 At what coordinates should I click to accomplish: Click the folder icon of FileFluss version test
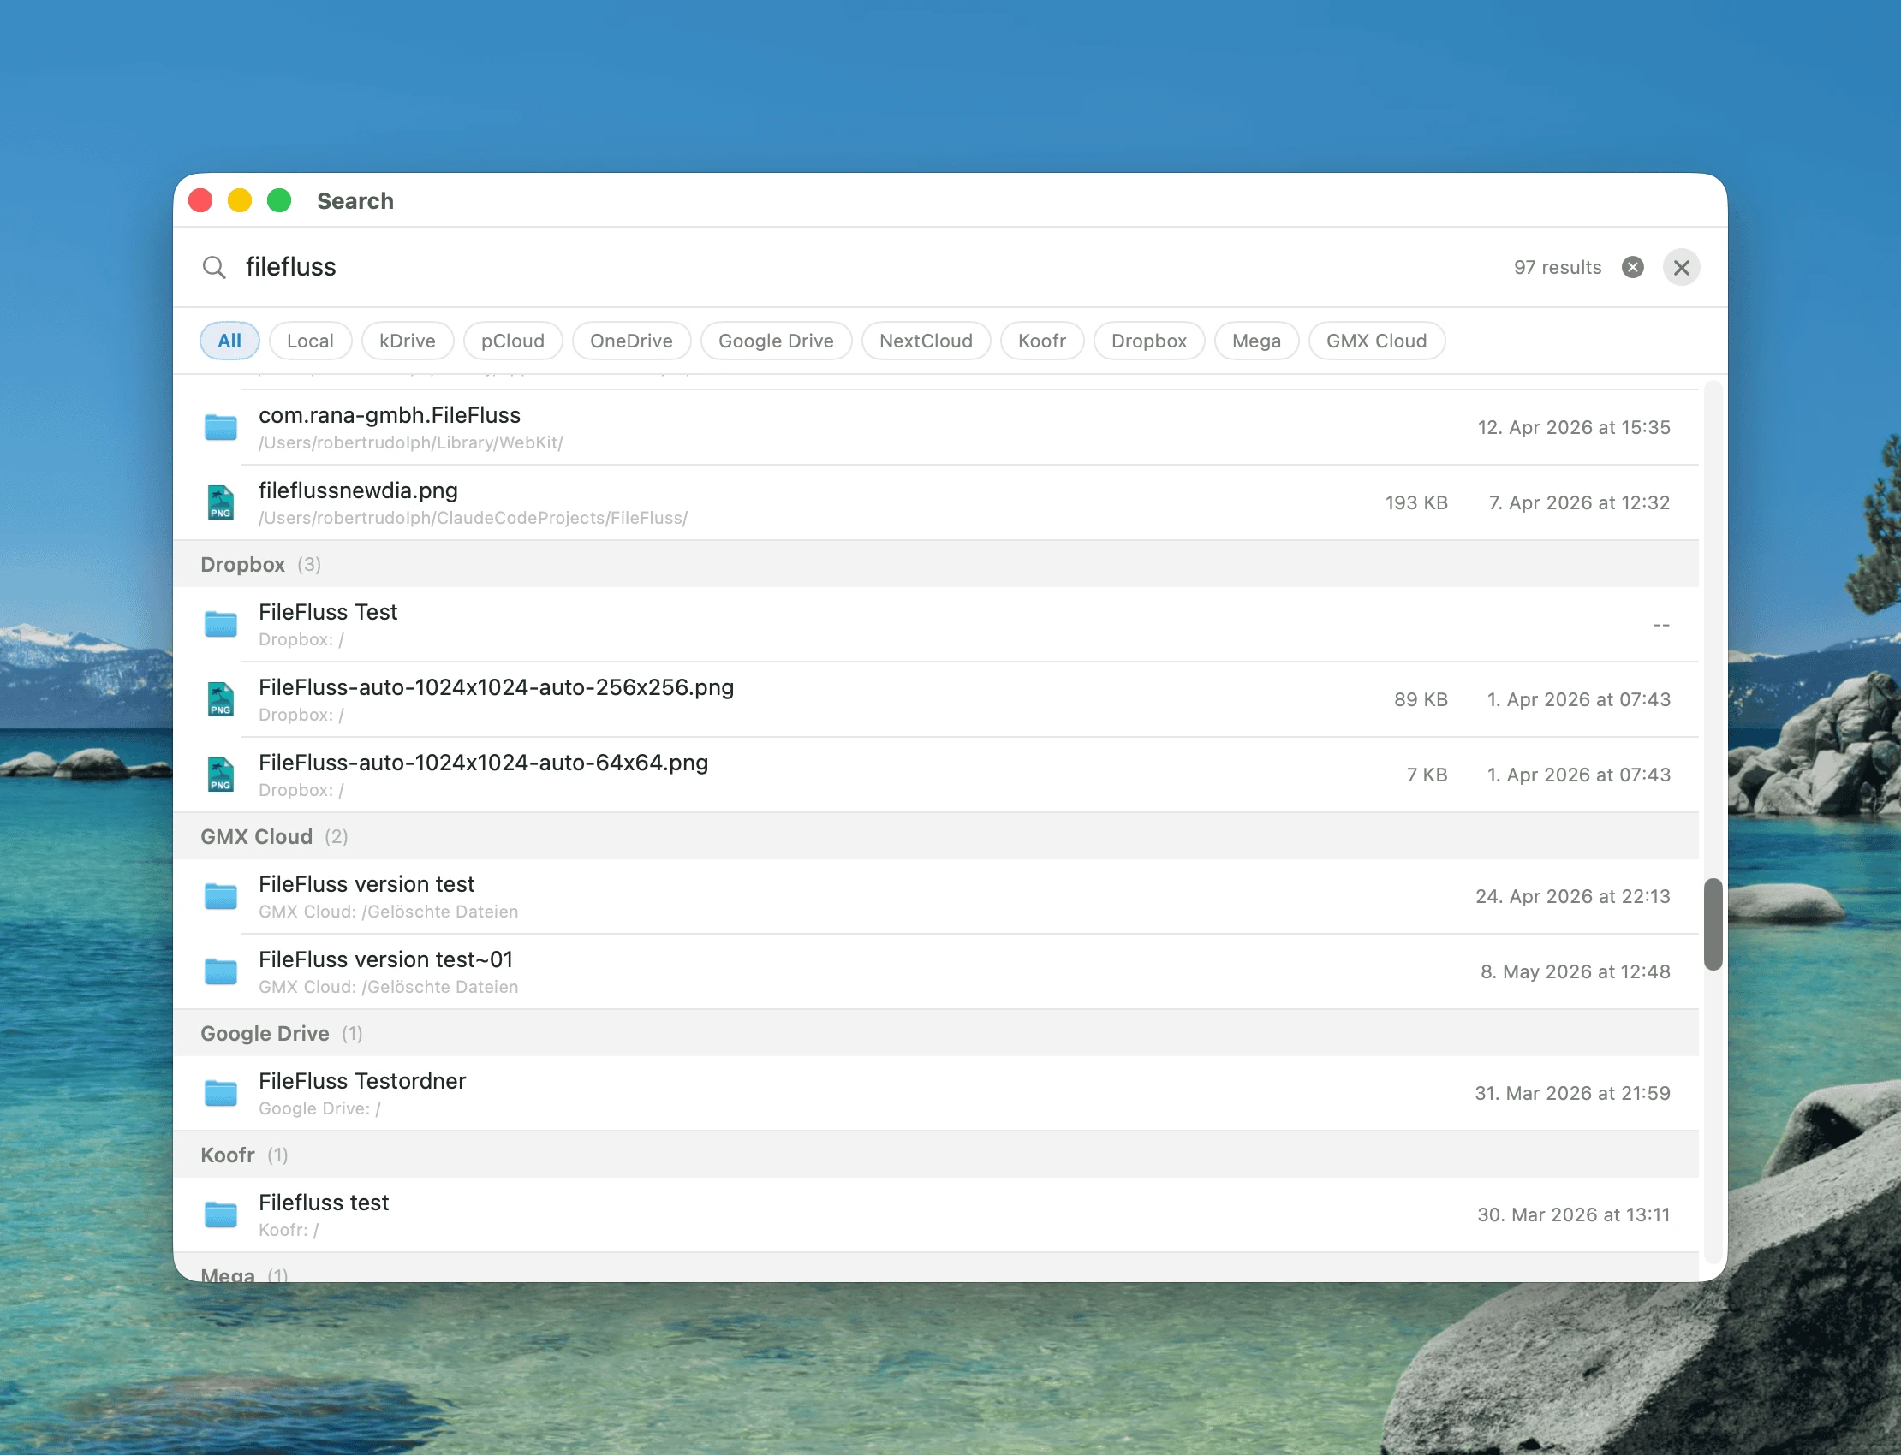(x=221, y=895)
